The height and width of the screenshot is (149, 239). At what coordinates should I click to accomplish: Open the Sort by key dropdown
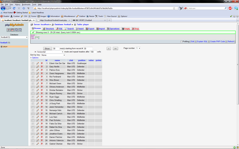point(53,55)
